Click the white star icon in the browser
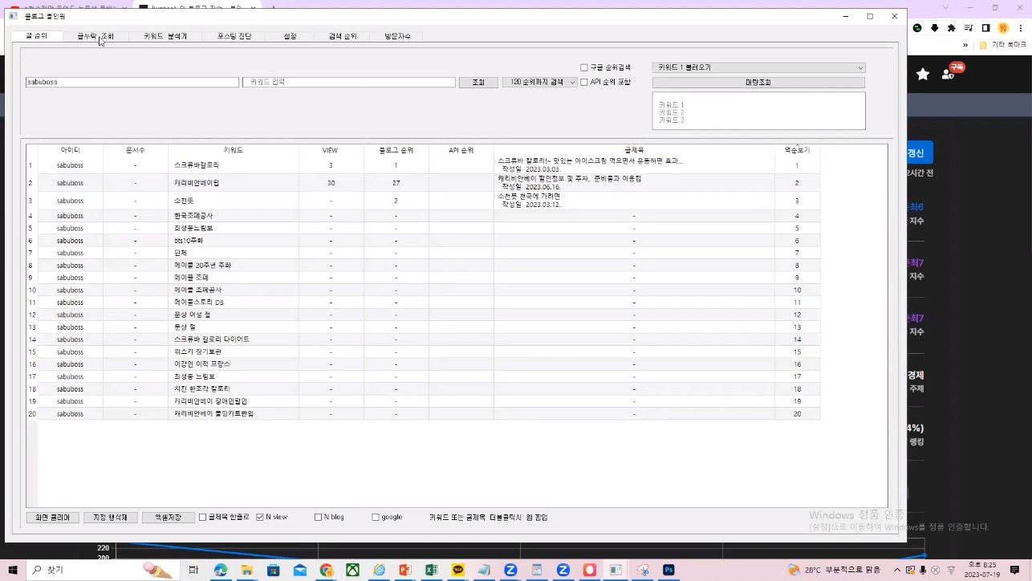 [923, 74]
